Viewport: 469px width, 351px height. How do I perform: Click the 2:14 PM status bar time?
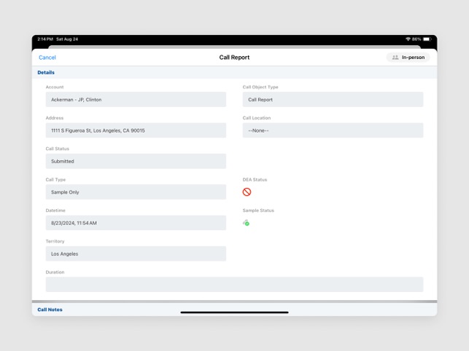tap(45, 39)
